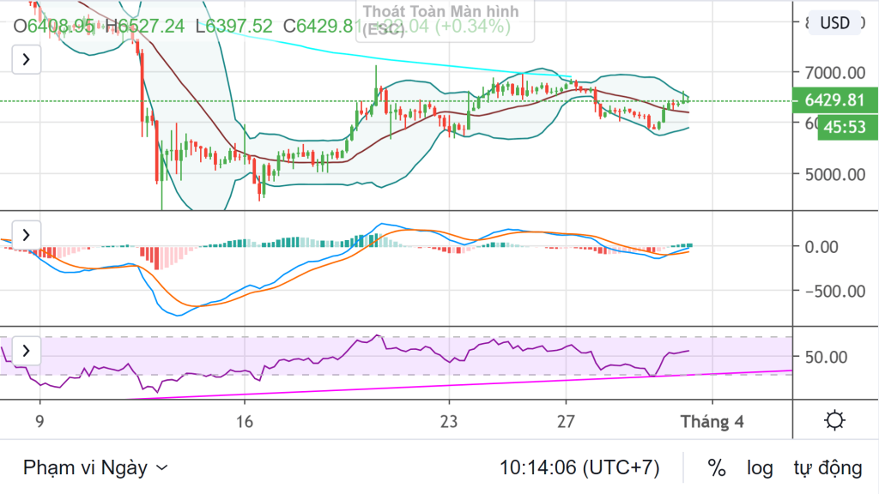Expand the main chart legend arrow

[x=26, y=59]
